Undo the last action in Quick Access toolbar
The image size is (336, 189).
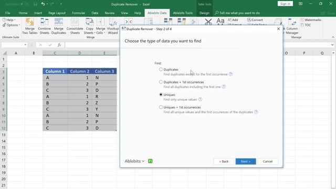(43, 4)
